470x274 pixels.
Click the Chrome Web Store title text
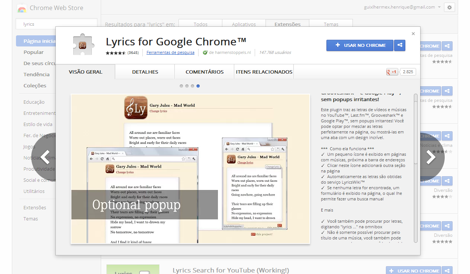(x=57, y=8)
